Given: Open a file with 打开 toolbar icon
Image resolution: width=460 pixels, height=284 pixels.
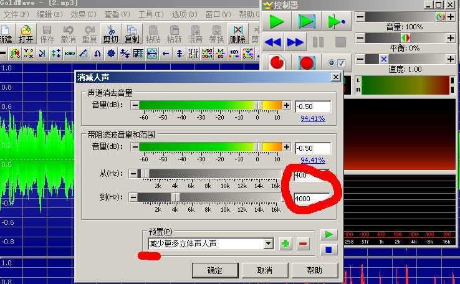Looking at the screenshot, I should point(26,34).
